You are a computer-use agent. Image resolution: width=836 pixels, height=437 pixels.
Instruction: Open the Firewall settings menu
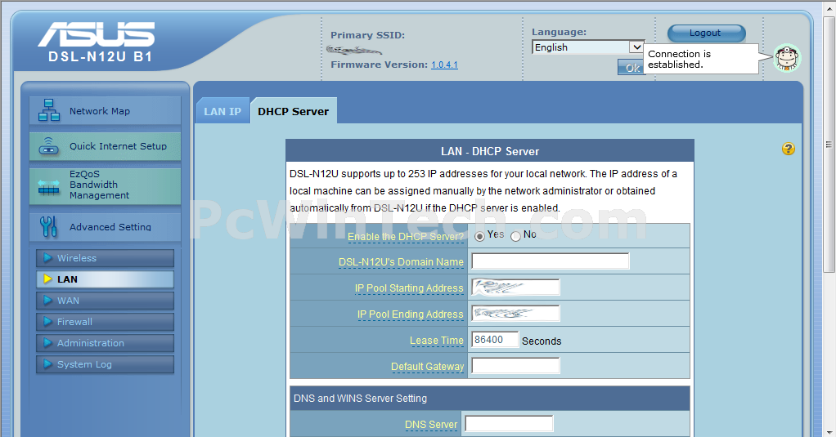(x=105, y=322)
